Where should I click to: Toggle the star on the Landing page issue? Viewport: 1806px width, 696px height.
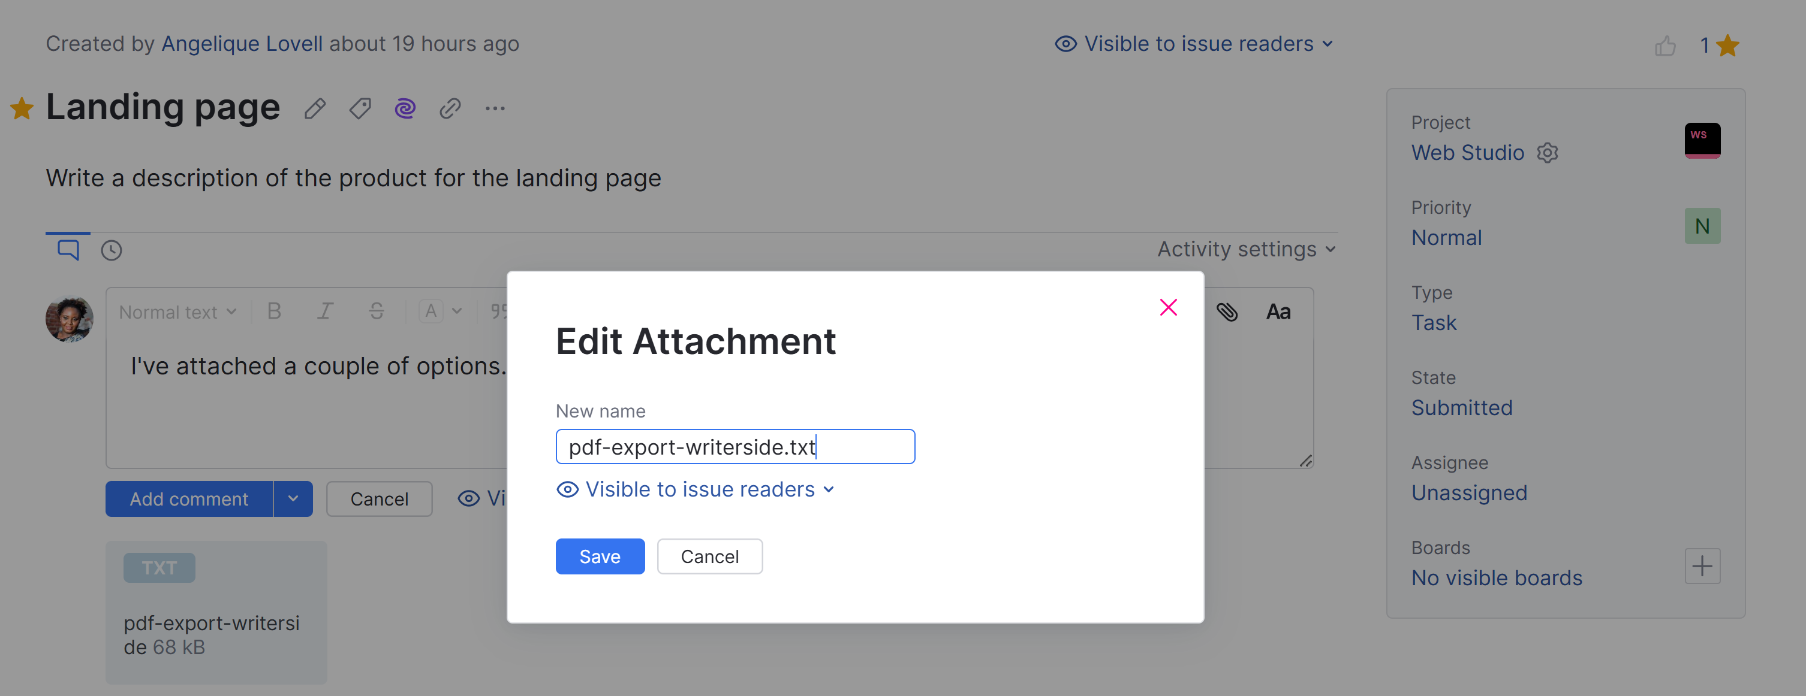click(x=22, y=107)
